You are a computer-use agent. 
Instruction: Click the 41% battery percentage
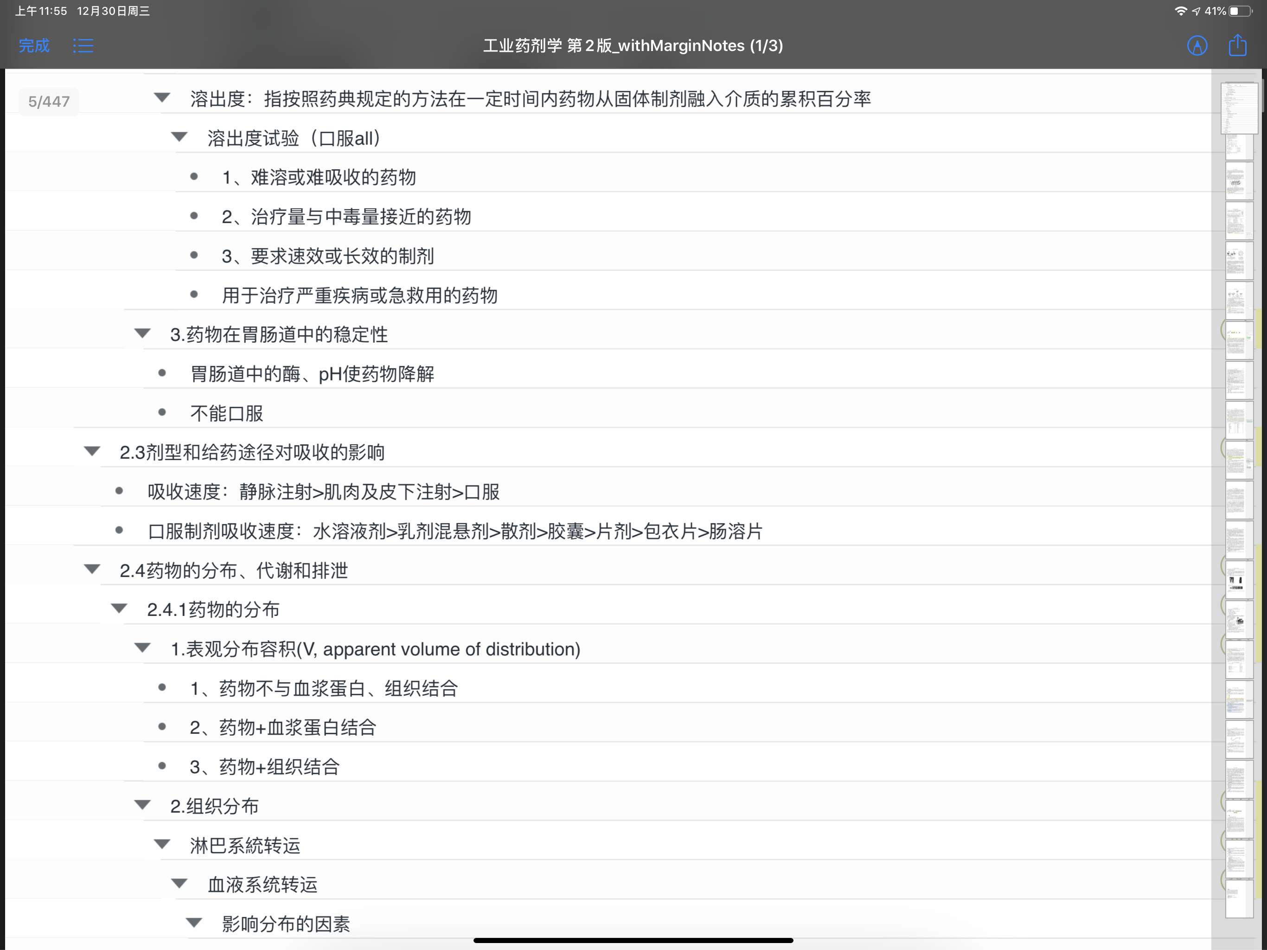[1215, 11]
